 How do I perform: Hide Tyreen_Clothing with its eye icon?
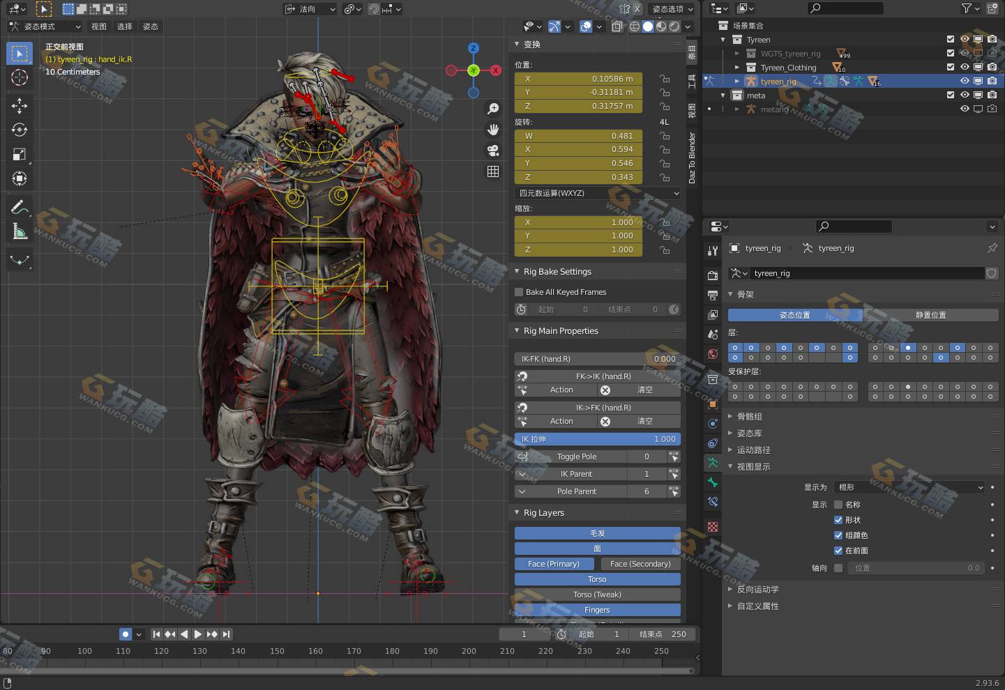965,68
